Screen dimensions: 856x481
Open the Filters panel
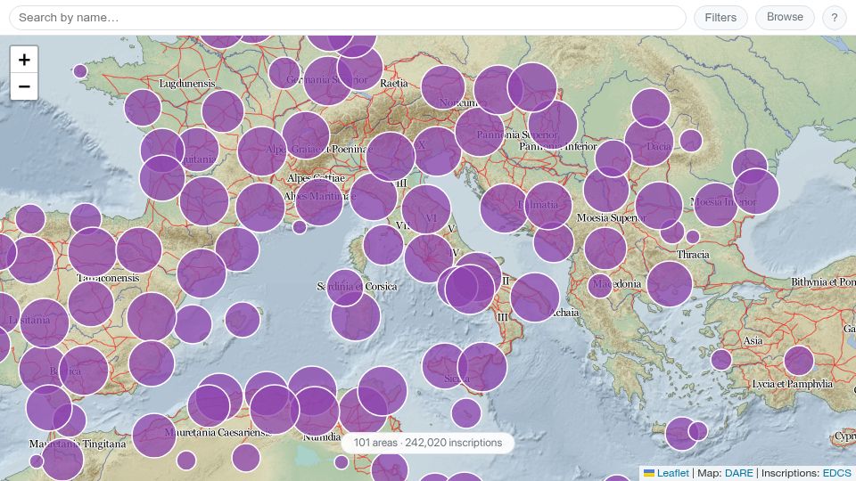(720, 18)
